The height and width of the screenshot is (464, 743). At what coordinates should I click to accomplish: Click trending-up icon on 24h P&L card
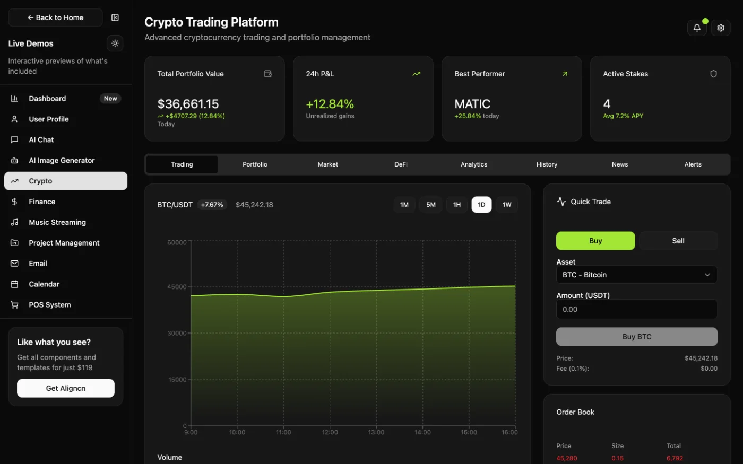[x=417, y=74]
